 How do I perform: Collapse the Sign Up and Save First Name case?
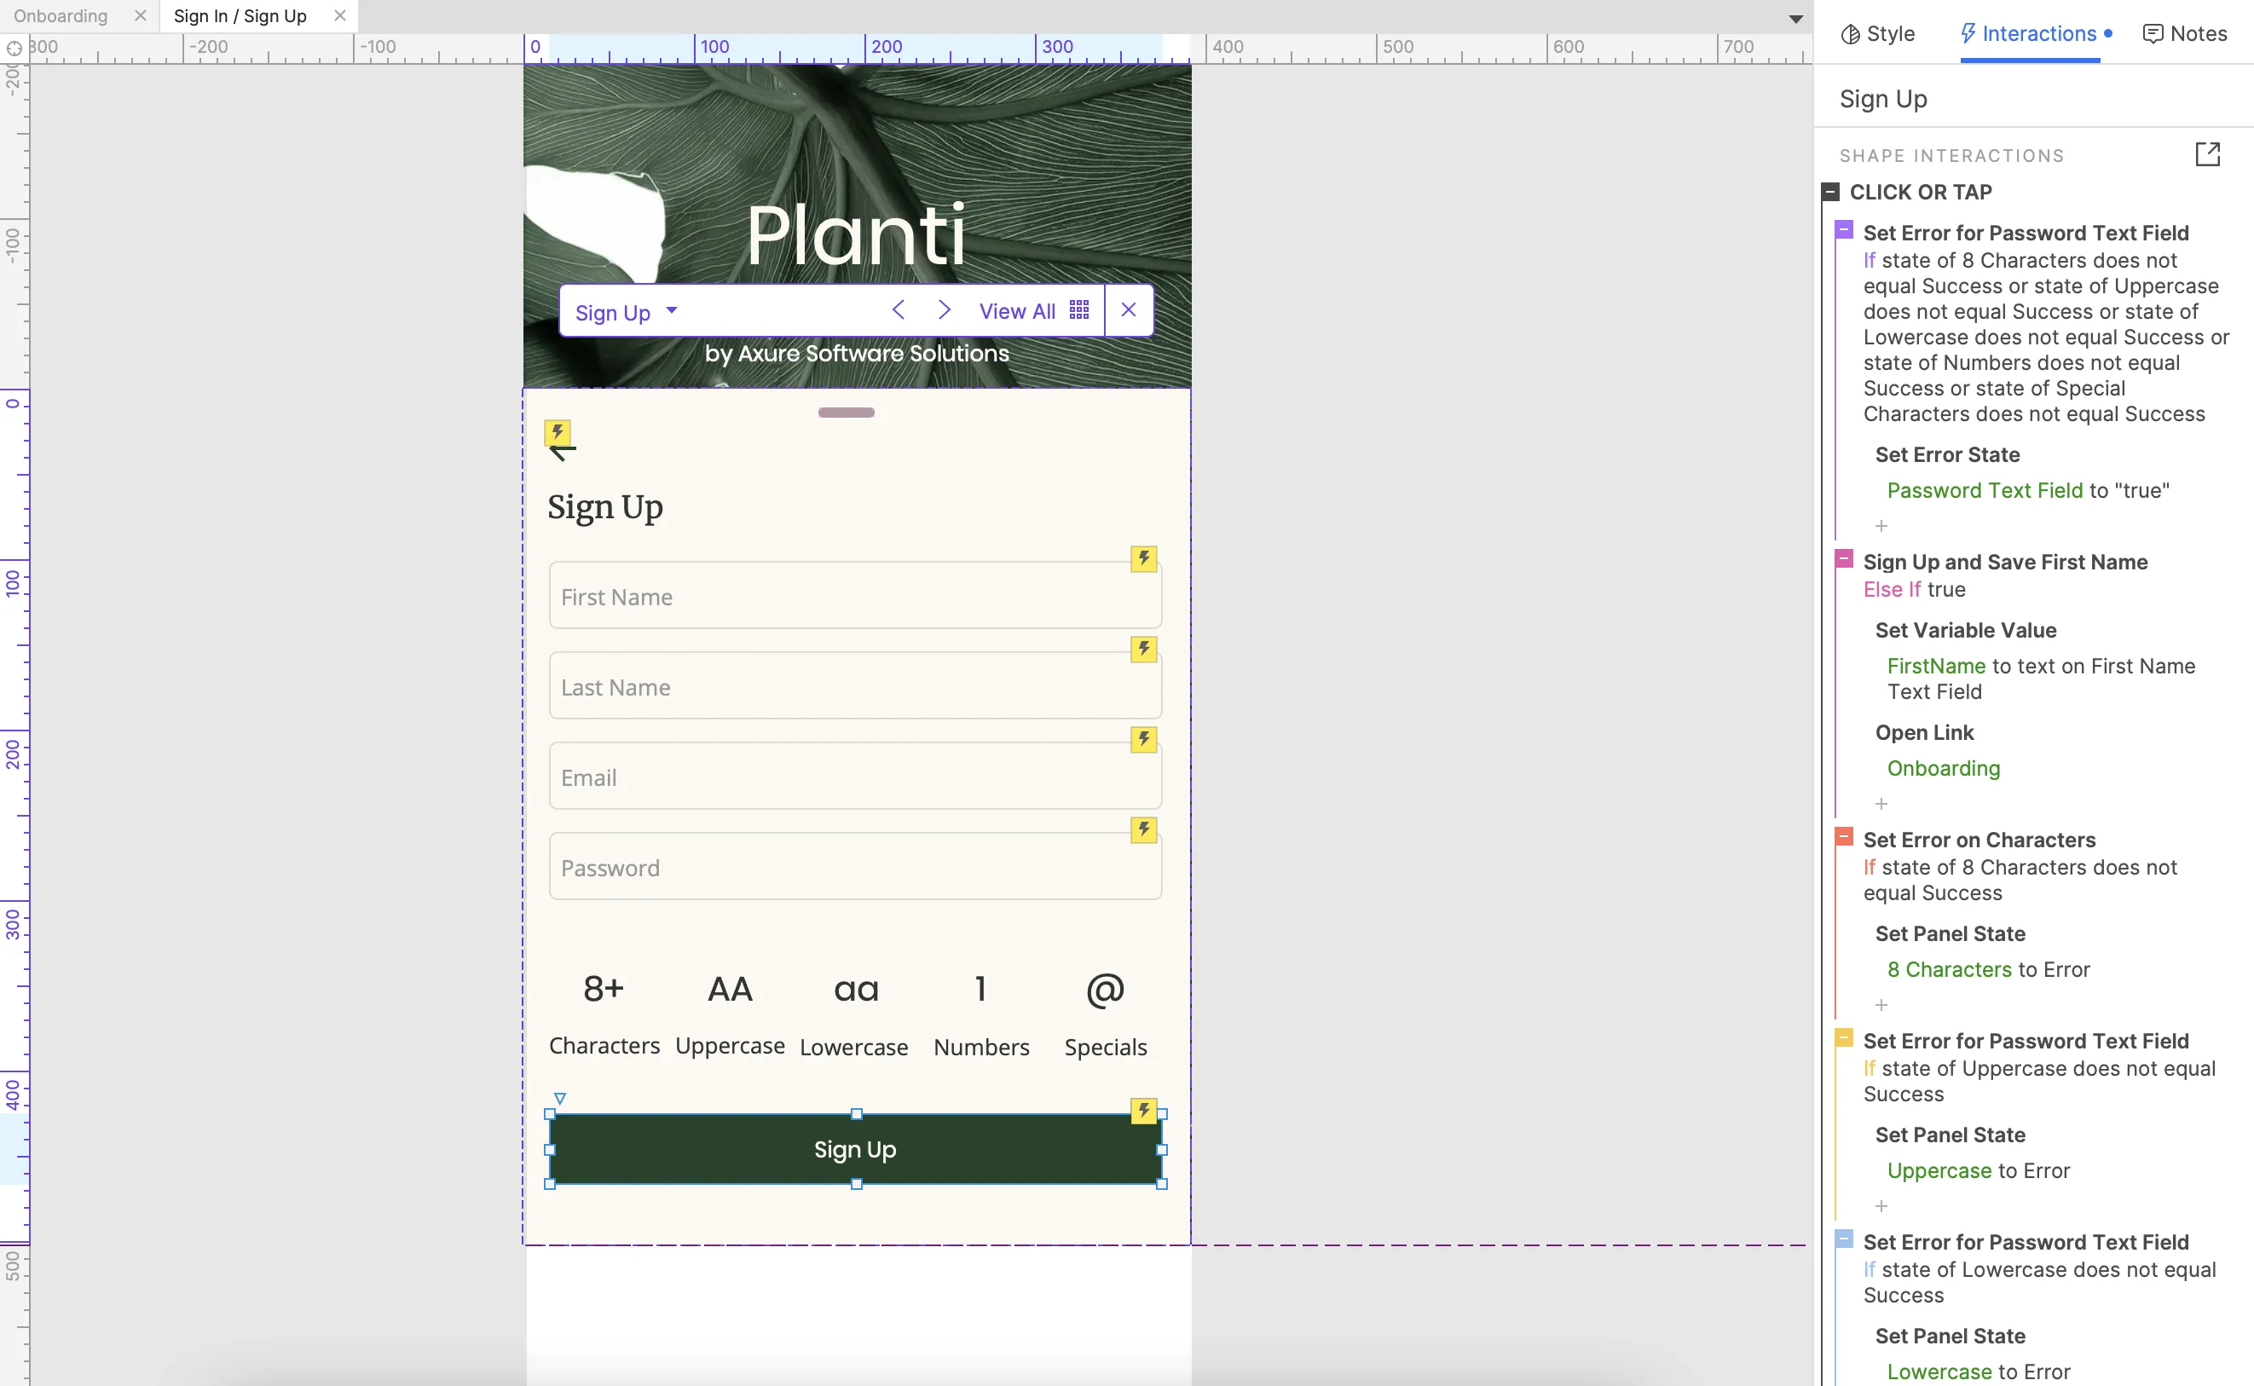click(1844, 558)
